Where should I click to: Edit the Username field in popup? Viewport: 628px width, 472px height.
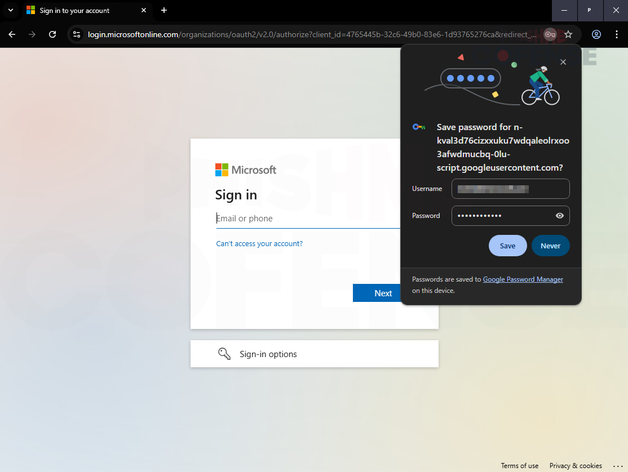tap(510, 189)
